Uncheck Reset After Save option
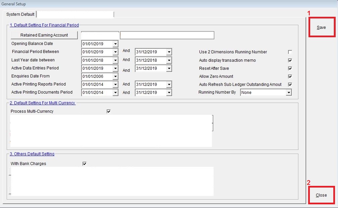This screenshot has height=208, width=338. [x=290, y=68]
